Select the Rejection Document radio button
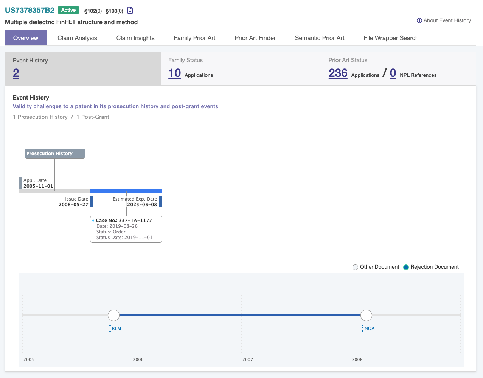The width and height of the screenshot is (483, 378). (x=406, y=267)
